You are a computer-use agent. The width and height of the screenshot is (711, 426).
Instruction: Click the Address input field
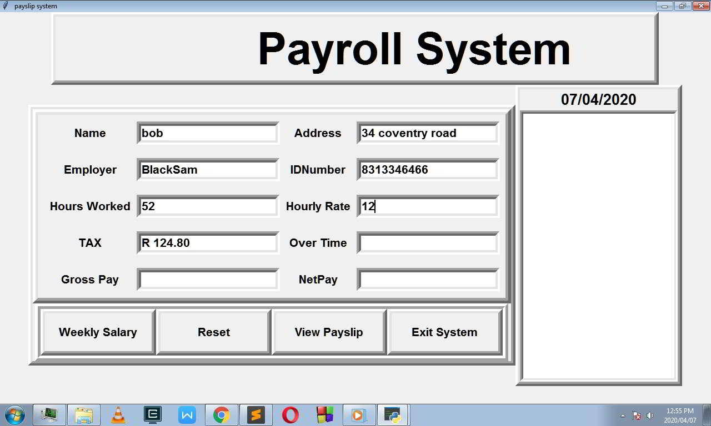tap(428, 133)
